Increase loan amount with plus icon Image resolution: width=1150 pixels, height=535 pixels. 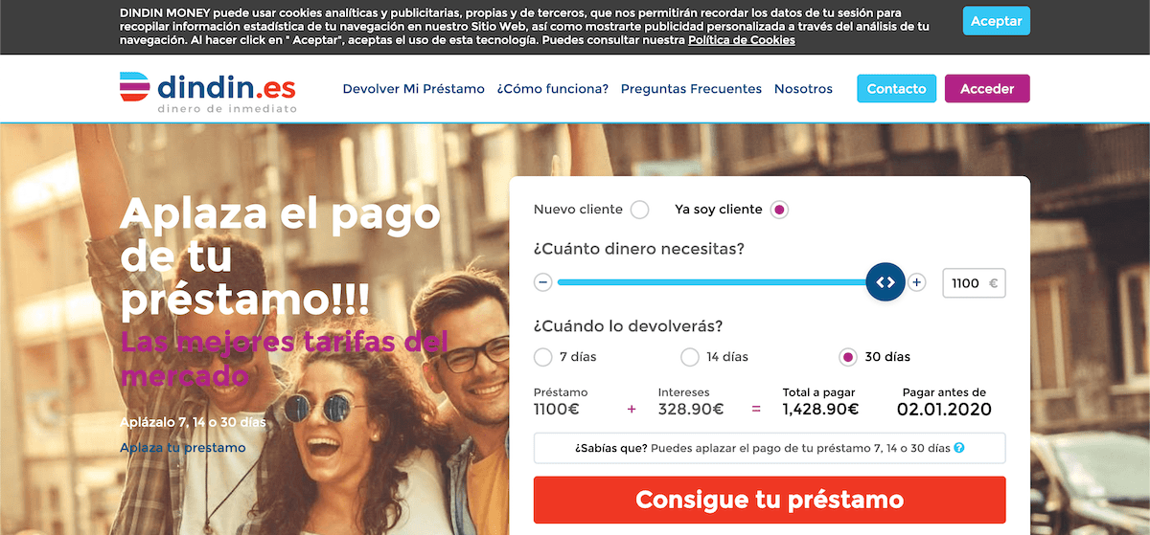(917, 282)
